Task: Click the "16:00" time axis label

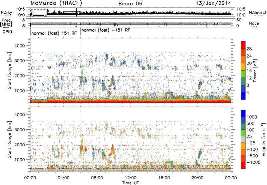Action: [164, 178]
